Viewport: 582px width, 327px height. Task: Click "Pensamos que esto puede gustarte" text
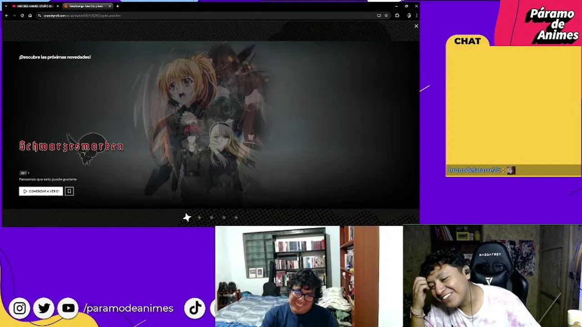[x=48, y=179]
